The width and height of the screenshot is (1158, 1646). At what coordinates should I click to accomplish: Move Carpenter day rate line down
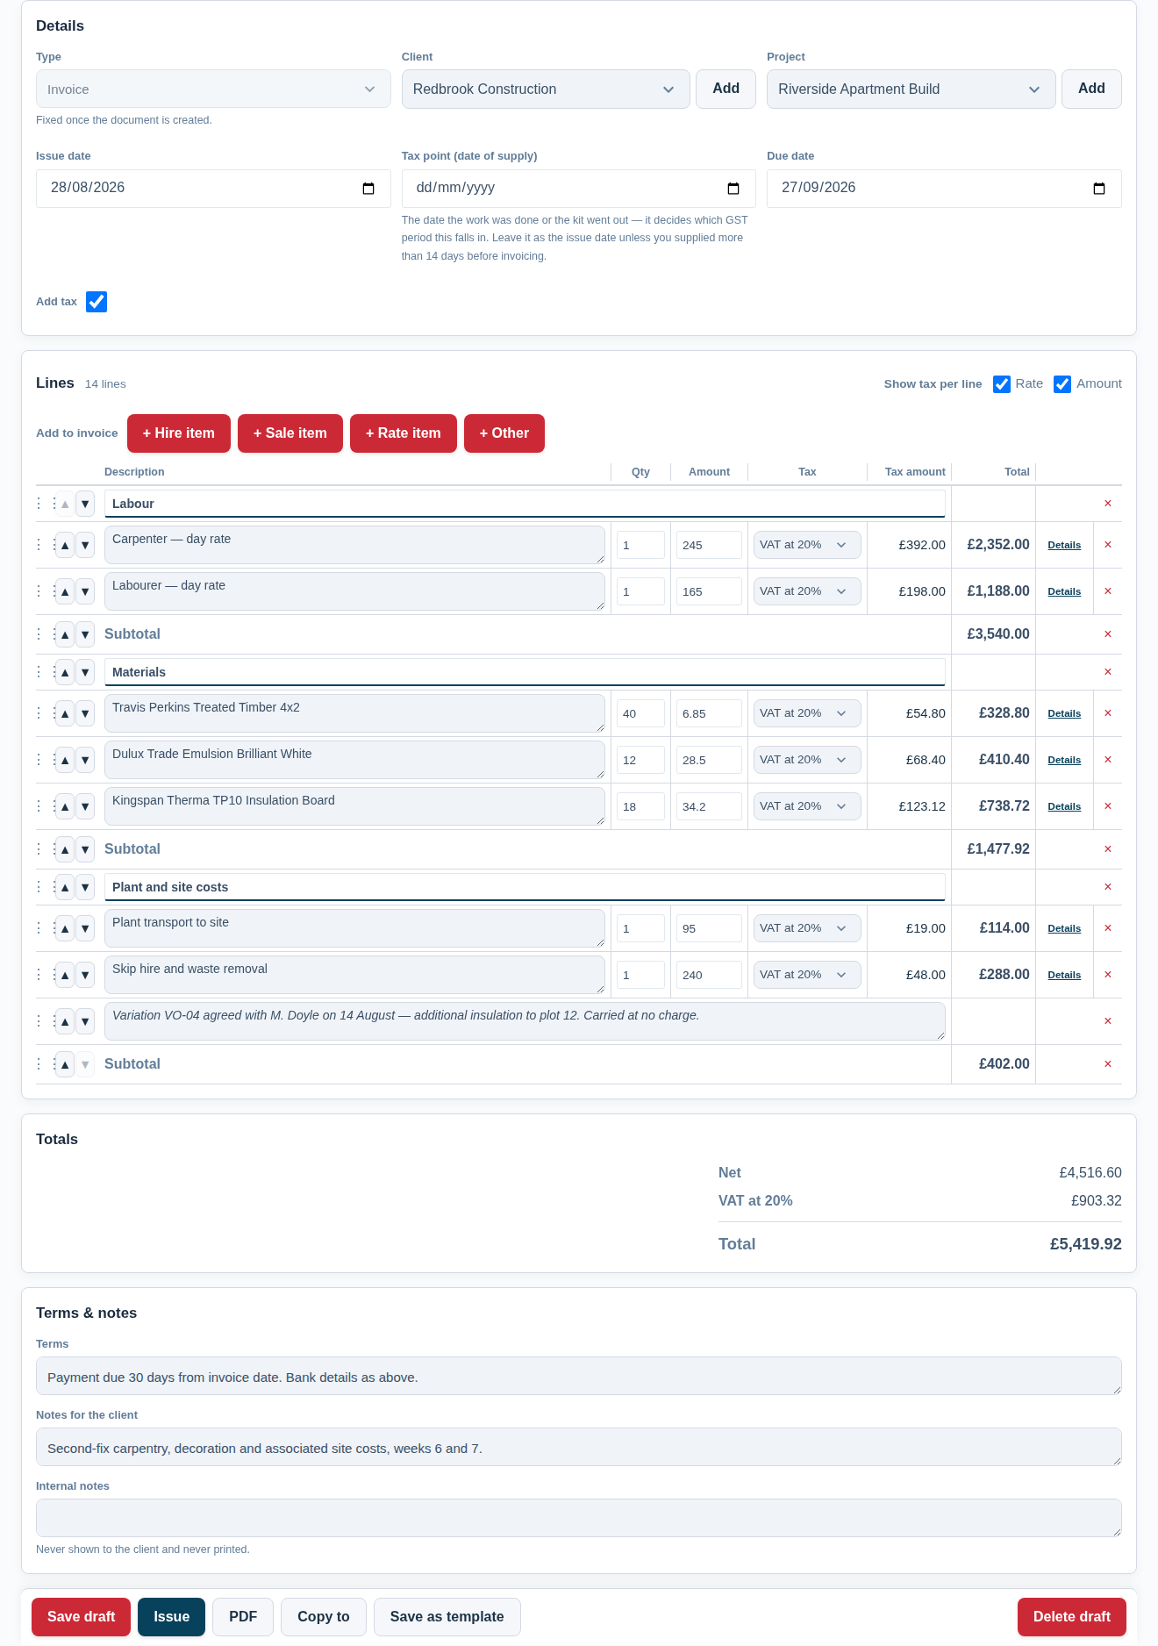[85, 546]
